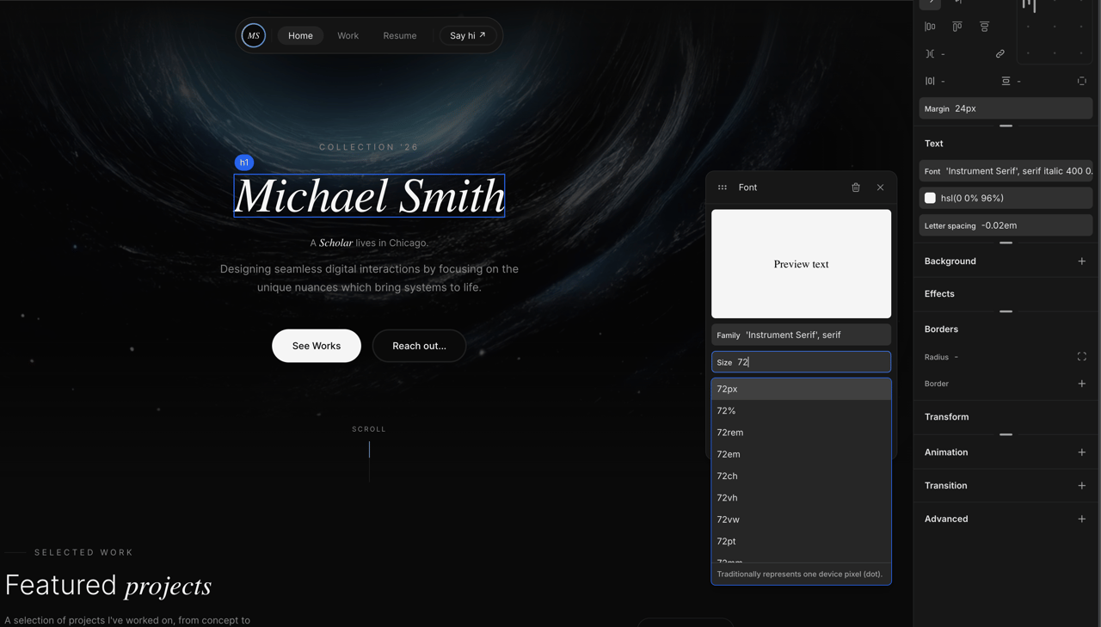
Task: Click the MS logo in navbar
Action: pos(254,35)
